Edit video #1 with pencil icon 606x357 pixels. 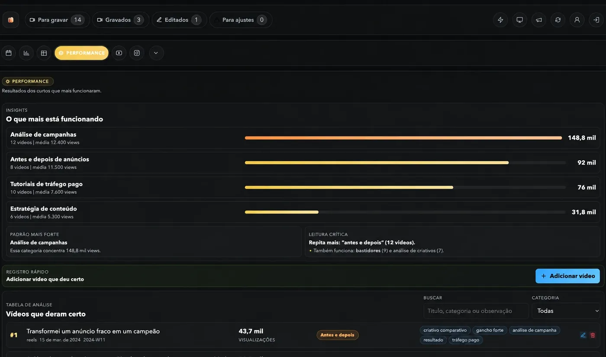click(x=583, y=335)
